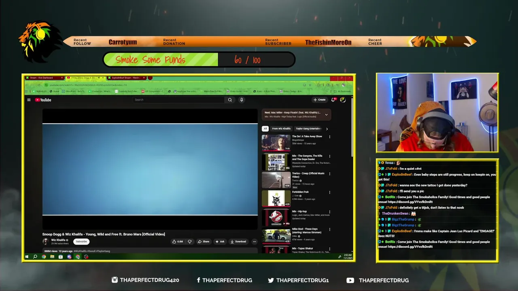Click the Create button

319,100
